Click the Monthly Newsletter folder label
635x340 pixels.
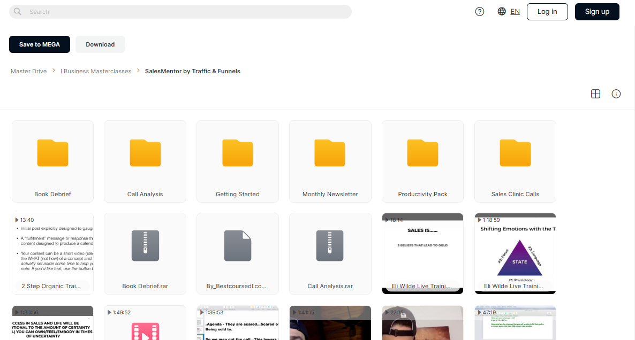(330, 194)
